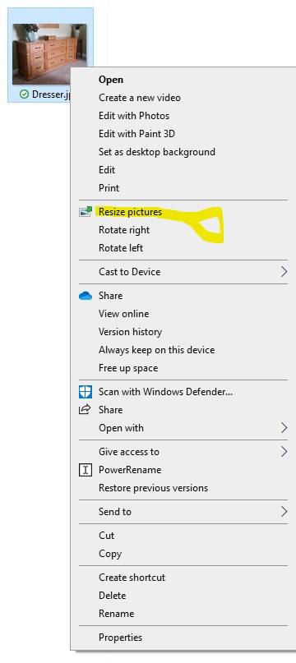Click the Windows Defender shield icon
The width and height of the screenshot is (296, 663).
(x=86, y=392)
